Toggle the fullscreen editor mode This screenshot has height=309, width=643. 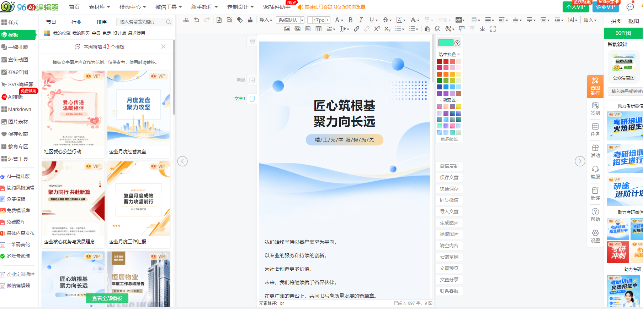tap(493, 29)
